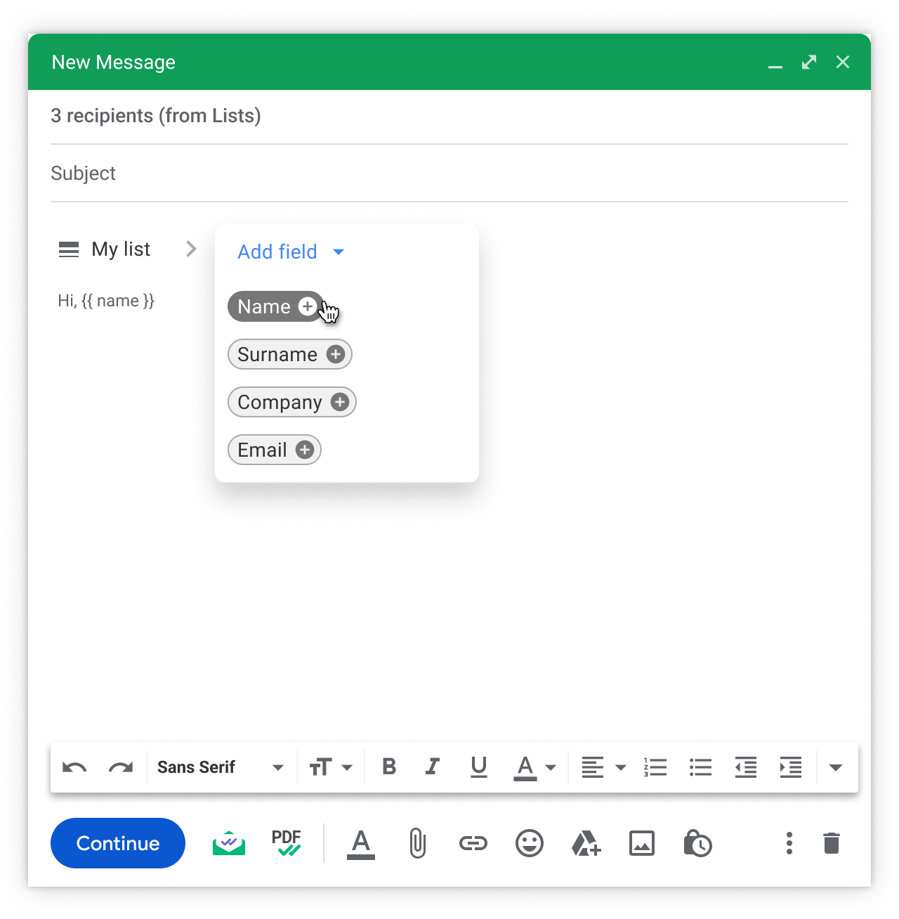Click the Continue button
Image resolution: width=899 pixels, height=919 pixels.
(x=118, y=843)
